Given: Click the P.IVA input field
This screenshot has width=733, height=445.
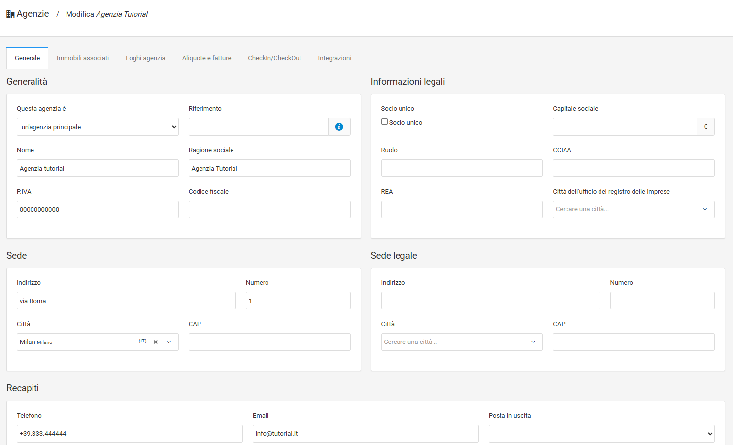Looking at the screenshot, I should tap(98, 209).
